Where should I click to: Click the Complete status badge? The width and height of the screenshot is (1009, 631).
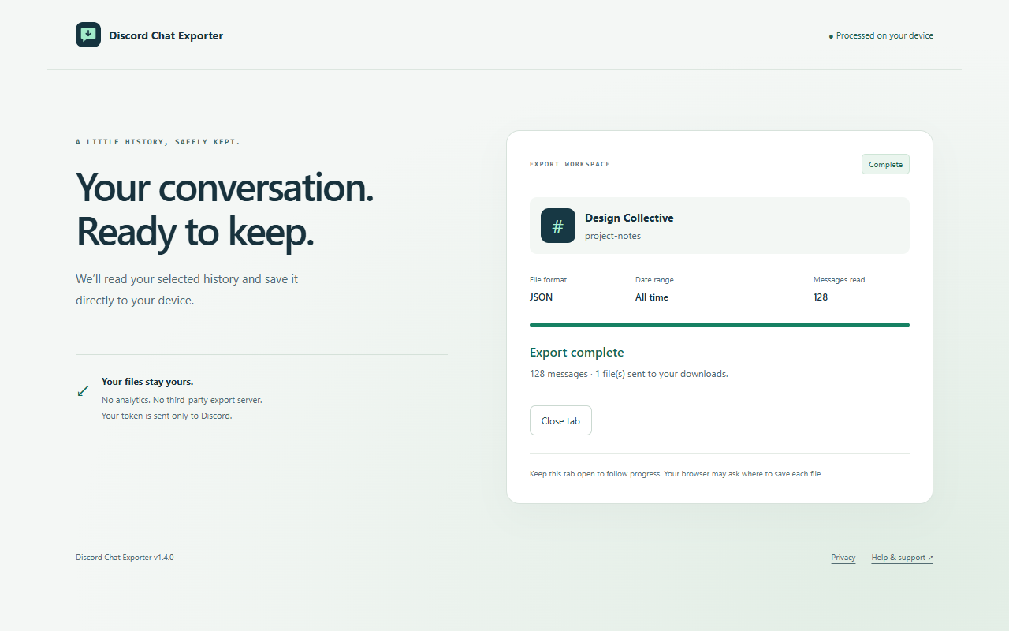coord(885,164)
